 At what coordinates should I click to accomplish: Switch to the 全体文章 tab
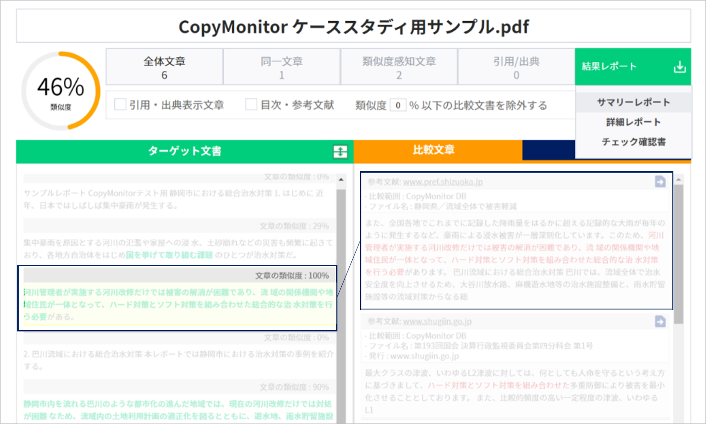pos(164,67)
